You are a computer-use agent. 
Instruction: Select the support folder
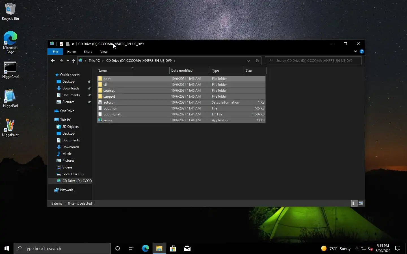pyautogui.click(x=181, y=97)
